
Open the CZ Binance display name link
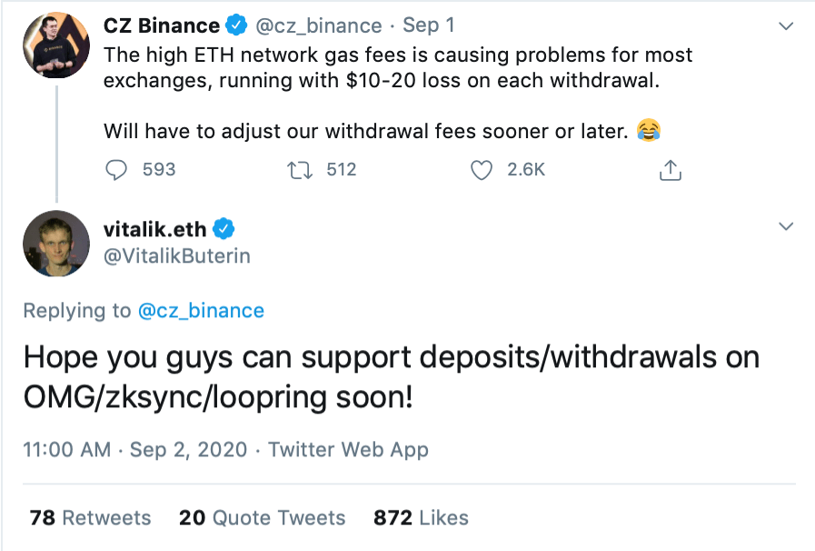(162, 25)
